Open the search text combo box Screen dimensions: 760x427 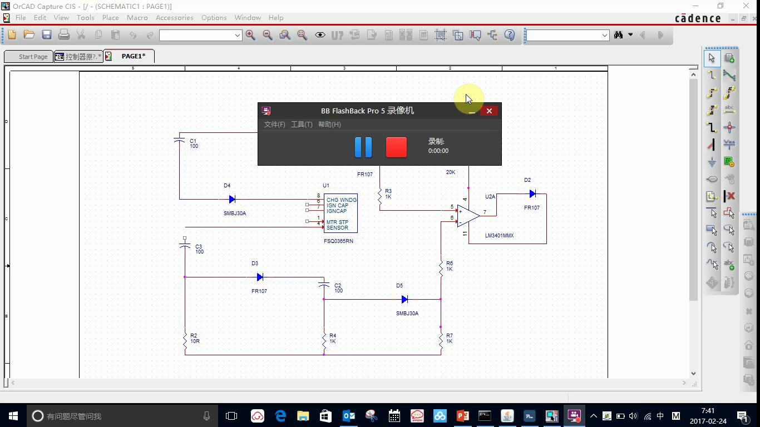pyautogui.click(x=567, y=35)
